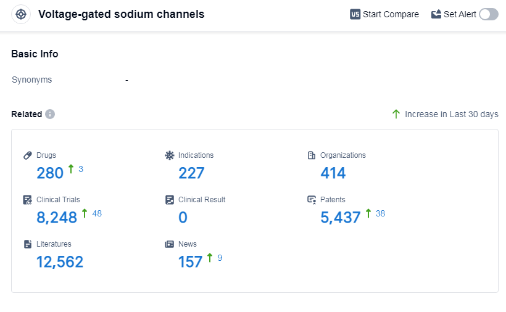This screenshot has height=312, width=506.
Task: Click the Indications virus icon
Action: (x=170, y=155)
